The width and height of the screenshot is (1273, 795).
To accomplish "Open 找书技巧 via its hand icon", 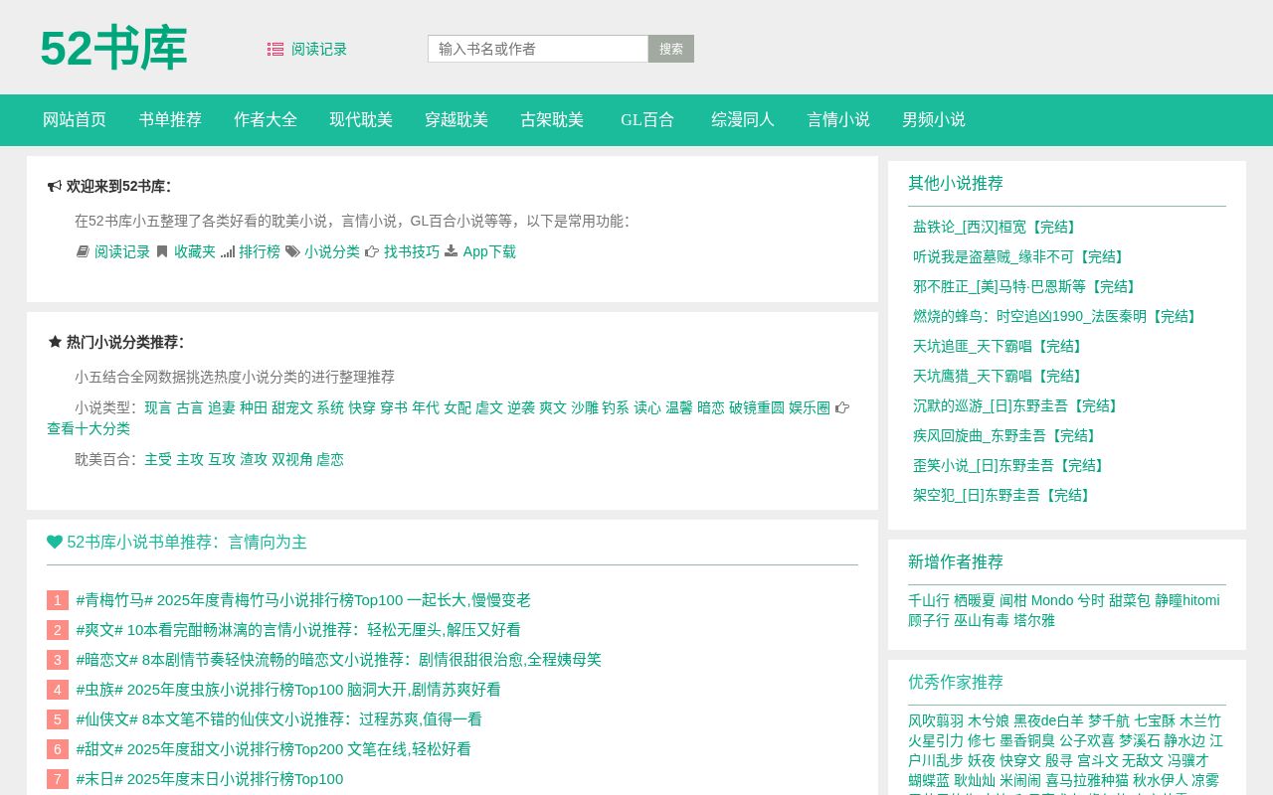I will [373, 251].
